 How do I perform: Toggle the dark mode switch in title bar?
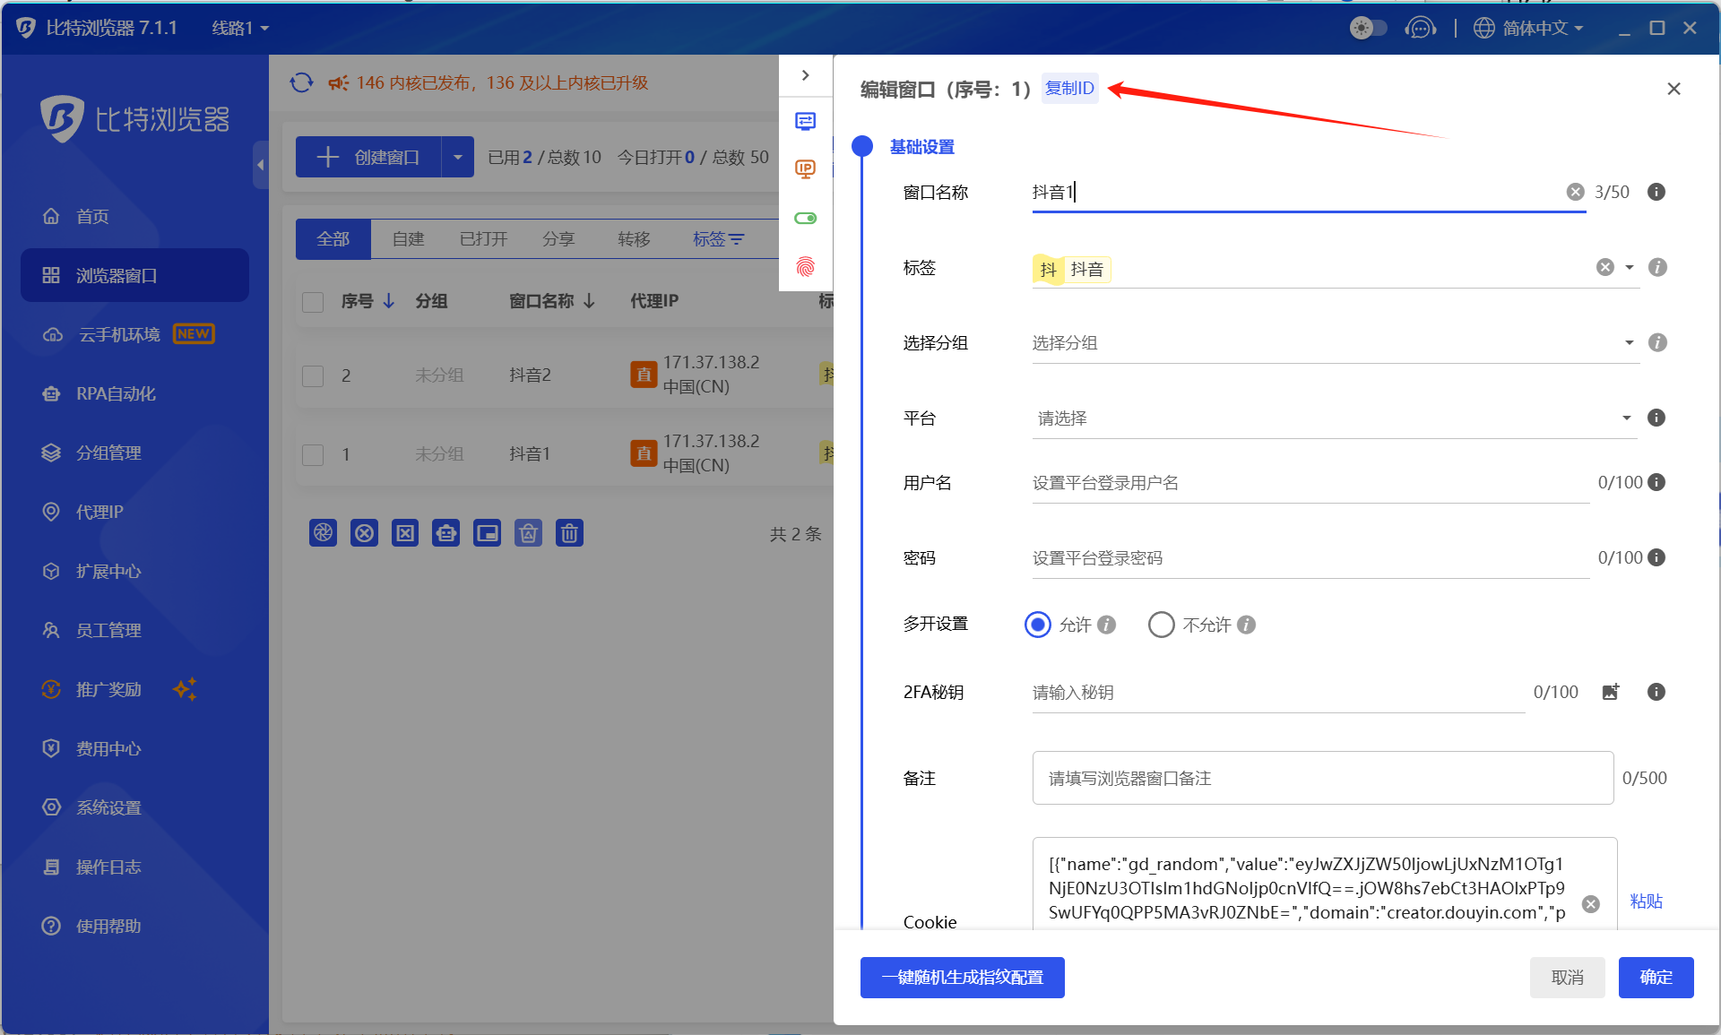(1368, 28)
